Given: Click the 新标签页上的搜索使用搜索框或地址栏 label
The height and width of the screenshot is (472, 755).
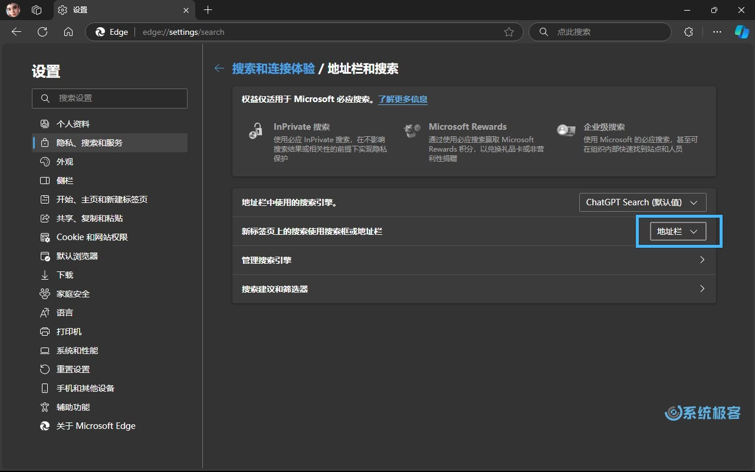Looking at the screenshot, I should (x=312, y=231).
